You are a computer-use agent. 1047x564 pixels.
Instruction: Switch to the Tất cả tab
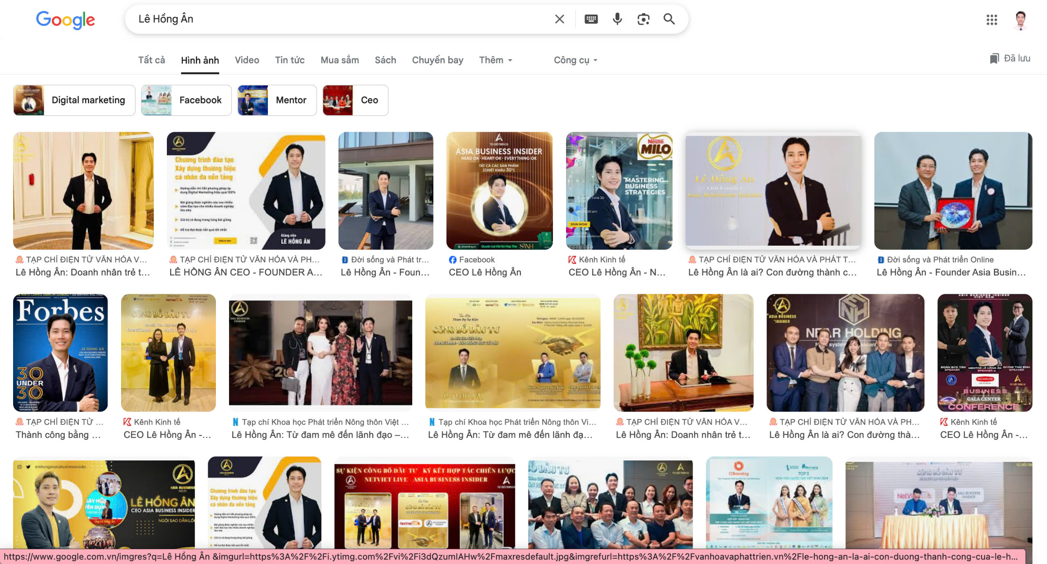click(151, 60)
